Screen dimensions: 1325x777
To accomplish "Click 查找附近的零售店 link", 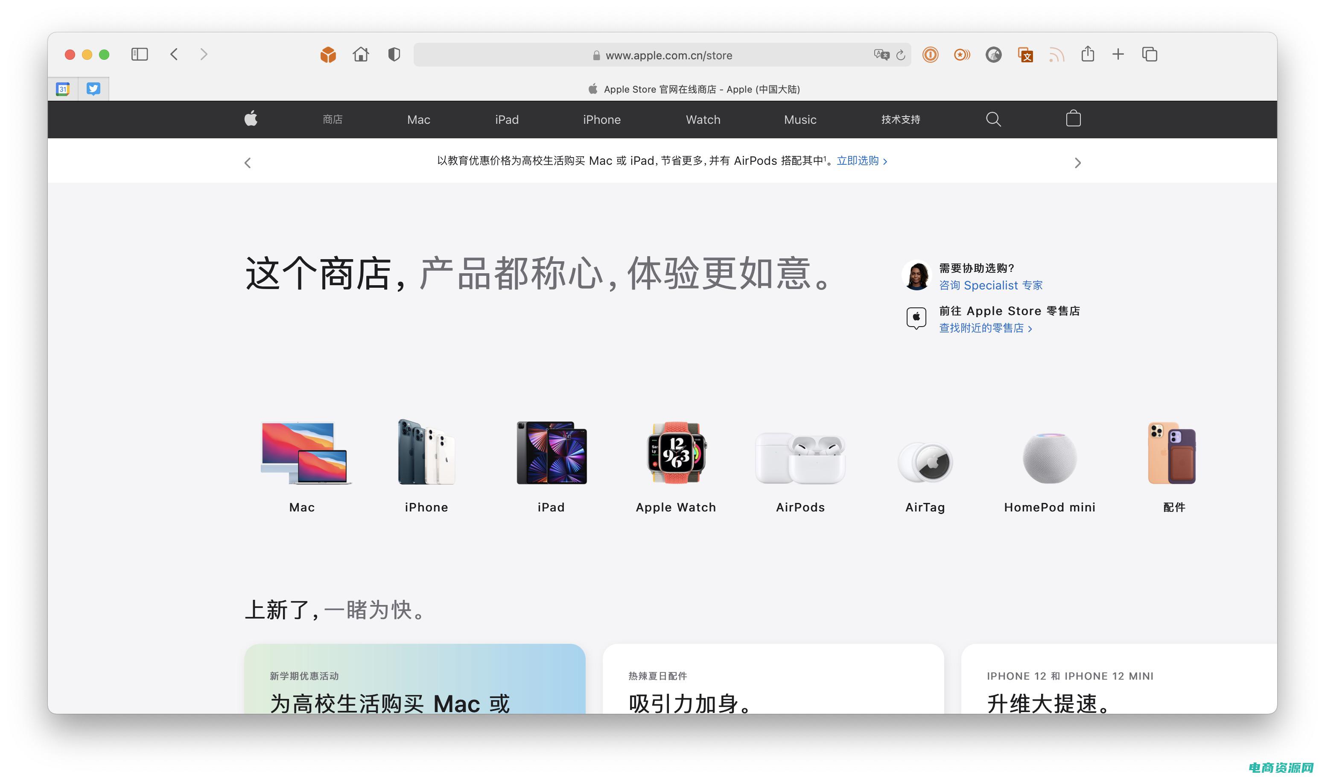I will coord(985,328).
